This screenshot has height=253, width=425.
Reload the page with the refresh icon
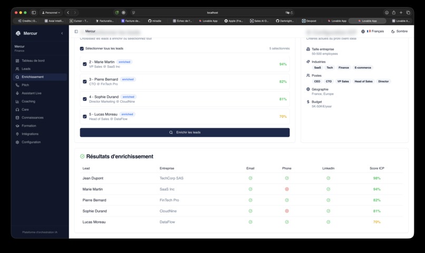[x=292, y=13]
